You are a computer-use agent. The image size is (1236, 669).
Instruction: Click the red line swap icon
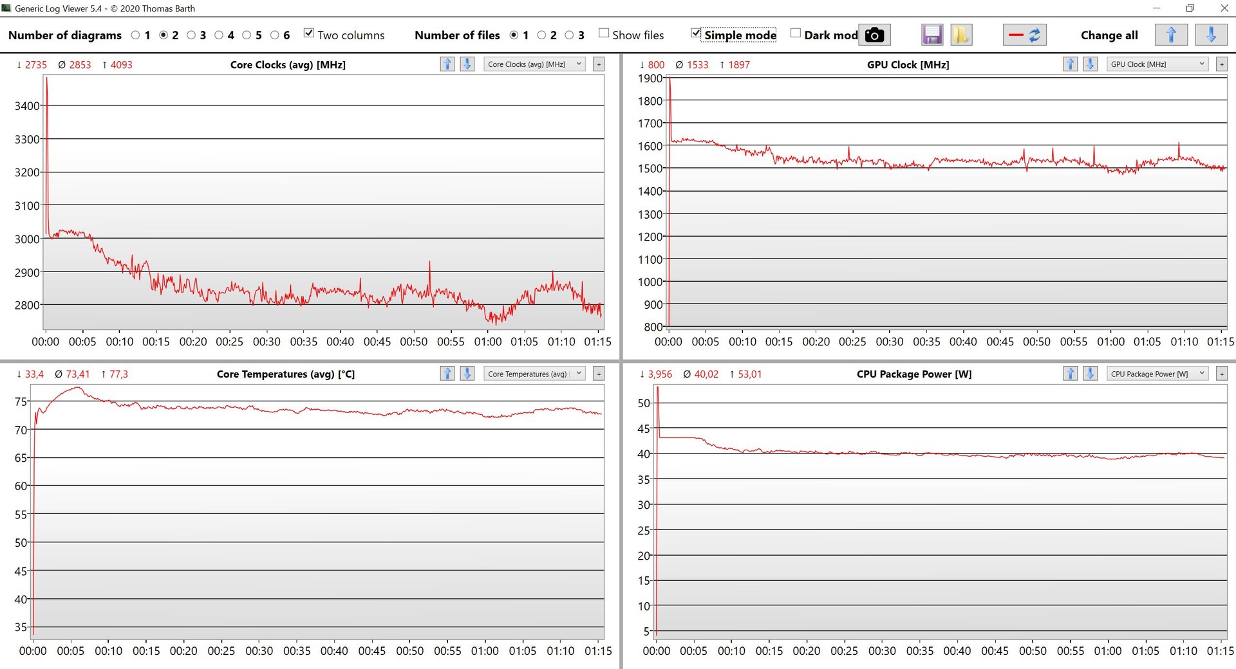1024,35
